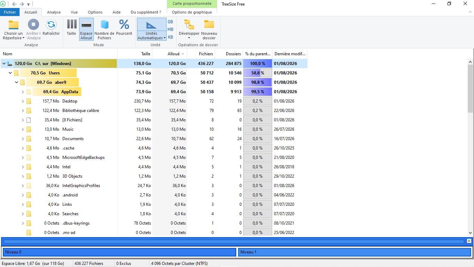This screenshot has width=474, height=267.
Task: Click the Développer folder icon
Action: coord(189,24)
